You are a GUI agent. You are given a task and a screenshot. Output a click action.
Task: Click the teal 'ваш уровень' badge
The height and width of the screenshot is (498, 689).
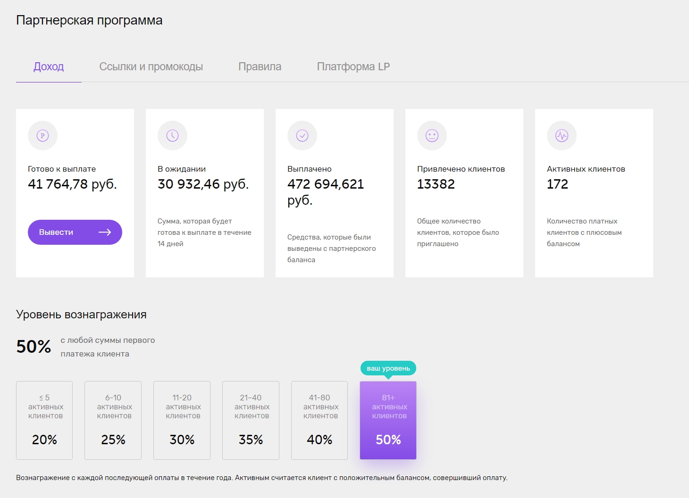388,368
